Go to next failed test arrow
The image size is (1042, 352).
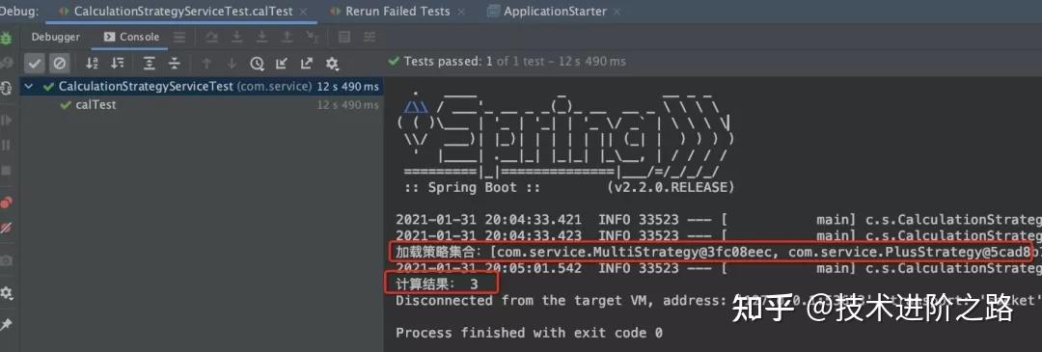point(232,63)
